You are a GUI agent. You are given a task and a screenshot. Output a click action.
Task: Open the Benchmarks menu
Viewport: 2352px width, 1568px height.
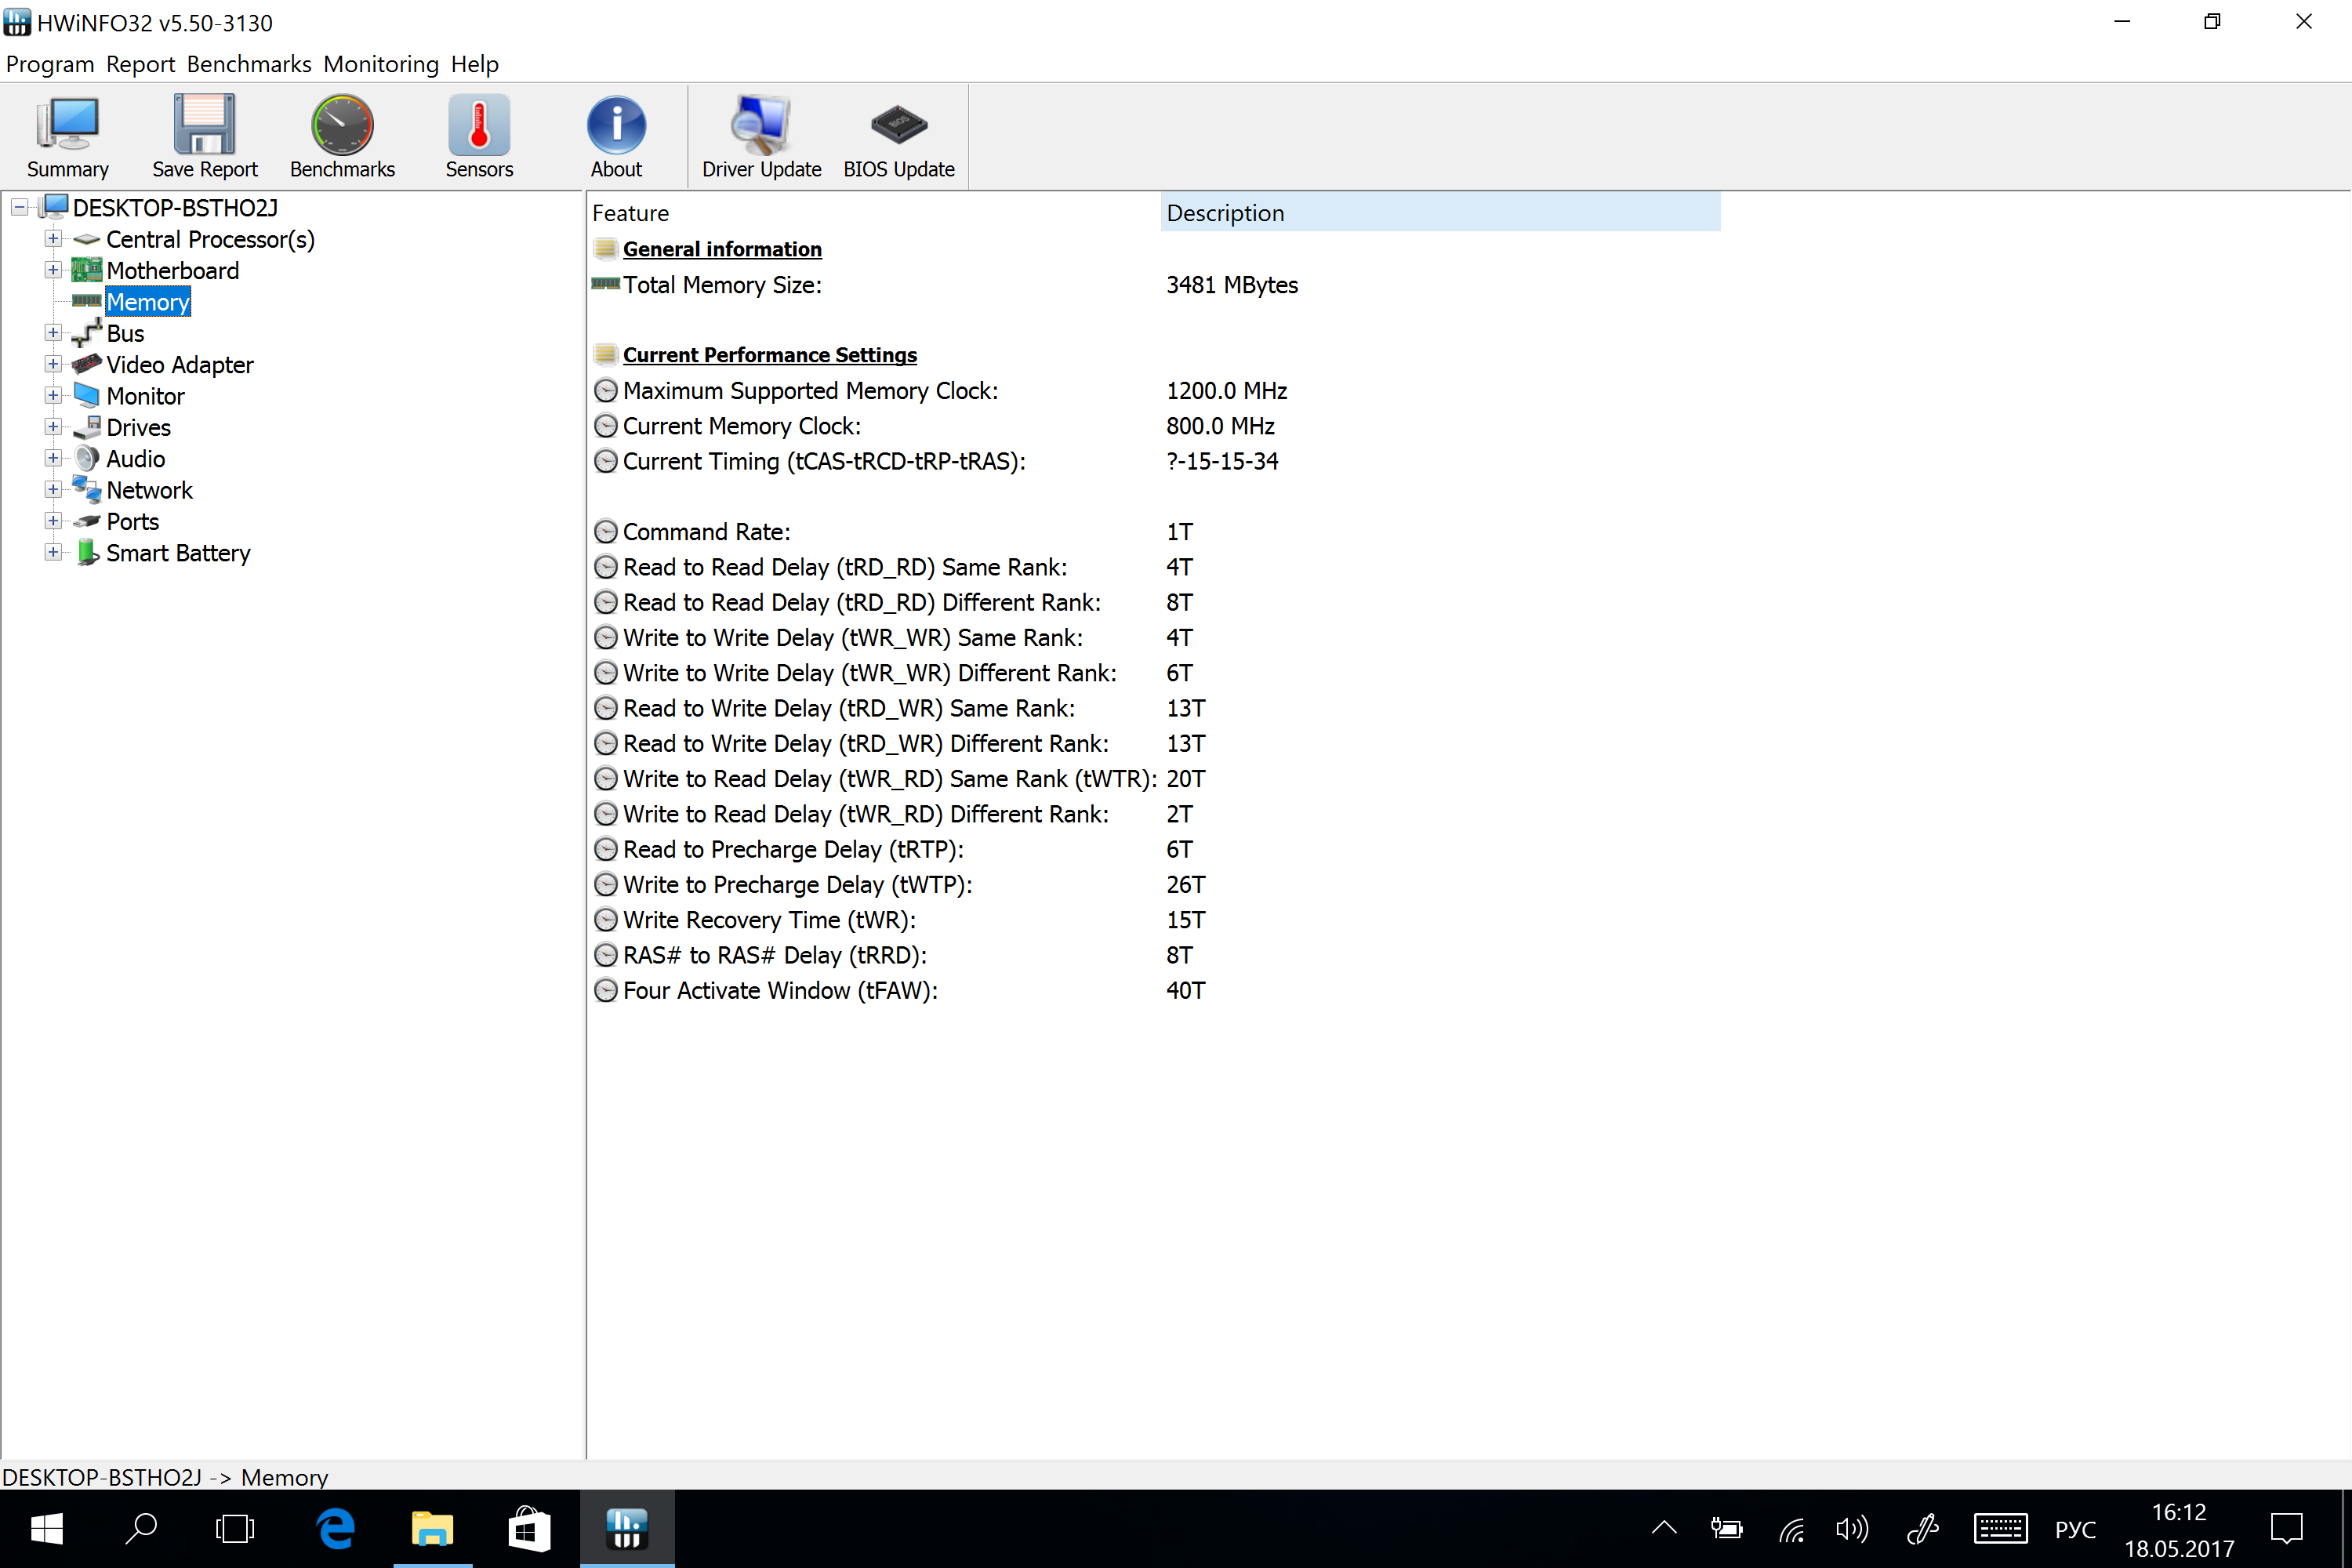249,64
